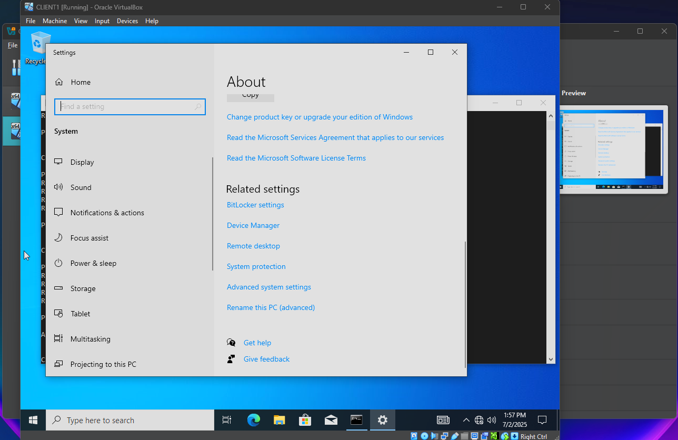The width and height of the screenshot is (678, 440).
Task: Click the Home icon in Settings sidebar
Action: coord(59,82)
